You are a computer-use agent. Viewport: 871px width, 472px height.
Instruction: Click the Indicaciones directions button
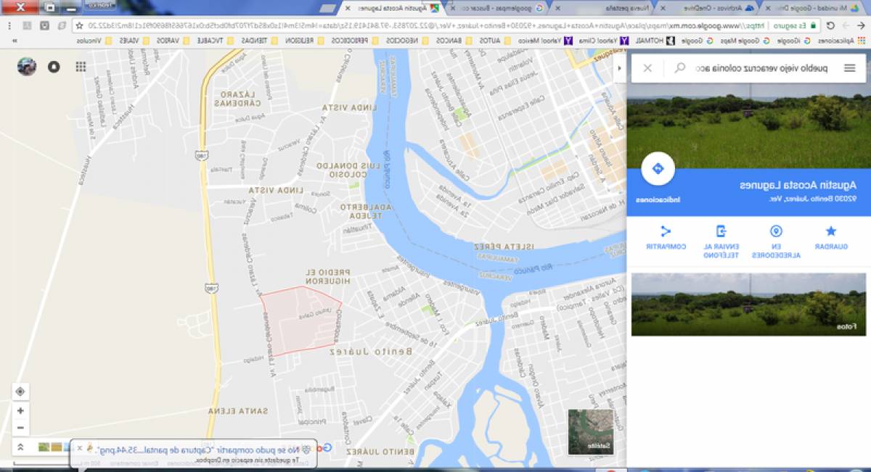[658, 169]
